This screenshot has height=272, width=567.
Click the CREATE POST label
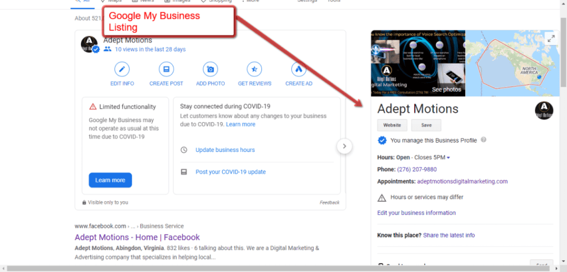tap(166, 83)
